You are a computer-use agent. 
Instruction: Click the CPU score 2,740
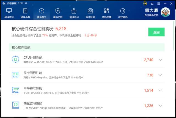click(148, 60)
